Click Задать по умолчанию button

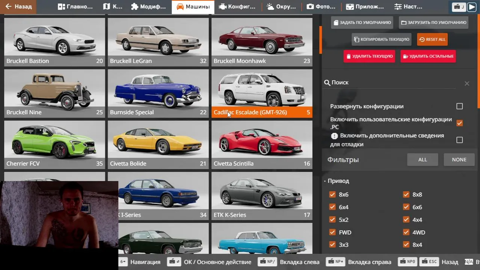pyautogui.click(x=362, y=22)
